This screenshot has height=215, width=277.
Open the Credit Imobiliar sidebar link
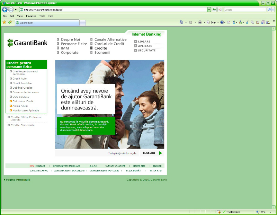[x=22, y=83]
